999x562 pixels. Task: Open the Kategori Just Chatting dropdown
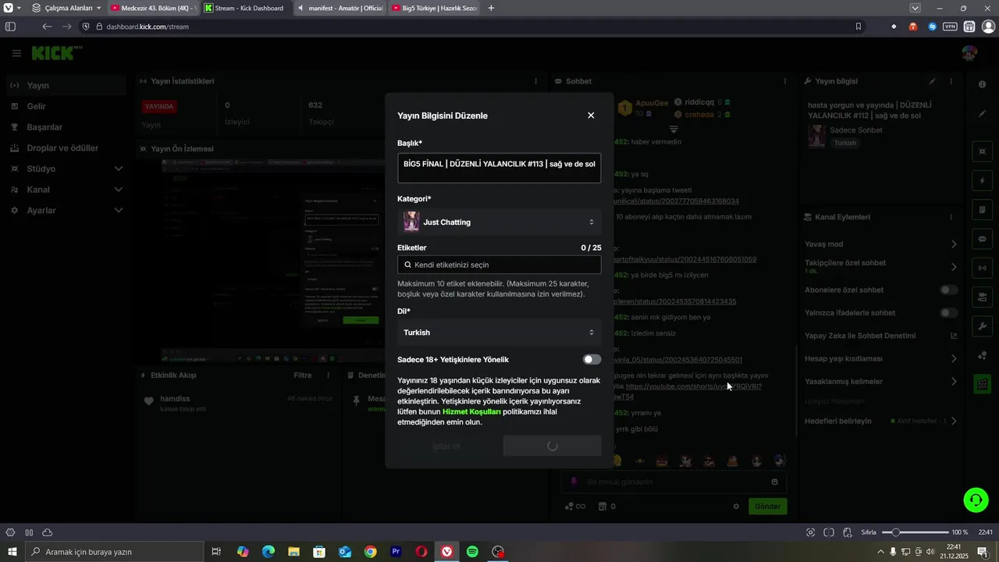coord(499,222)
